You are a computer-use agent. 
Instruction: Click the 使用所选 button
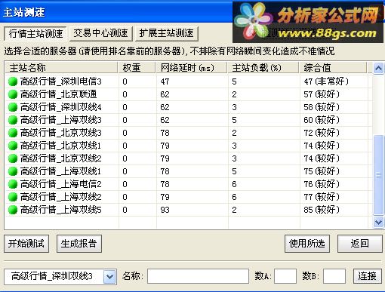click(307, 244)
